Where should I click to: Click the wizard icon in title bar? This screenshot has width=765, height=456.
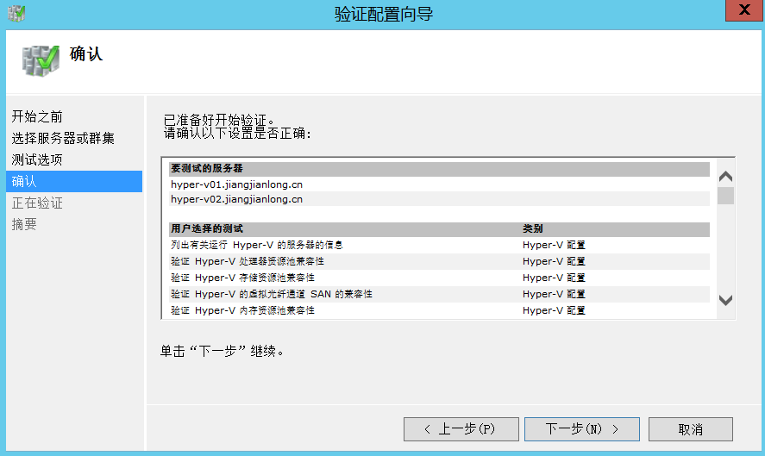[16, 13]
